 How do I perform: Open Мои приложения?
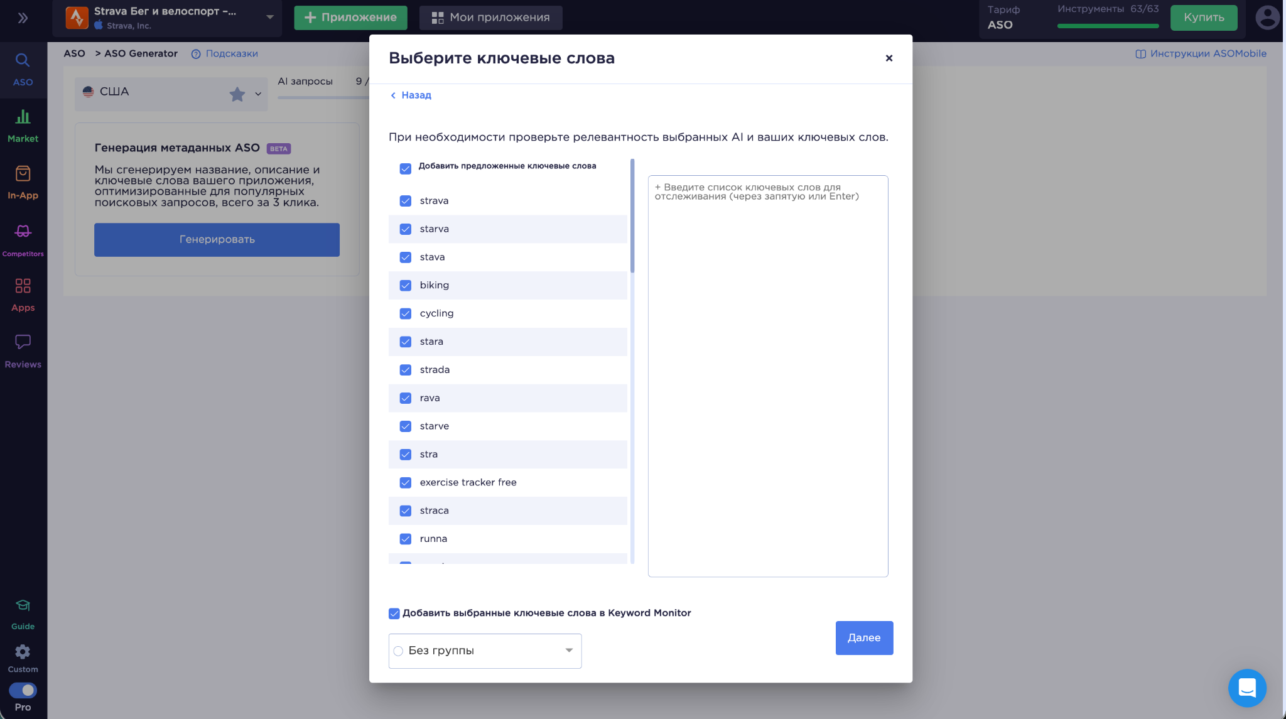[x=491, y=18]
